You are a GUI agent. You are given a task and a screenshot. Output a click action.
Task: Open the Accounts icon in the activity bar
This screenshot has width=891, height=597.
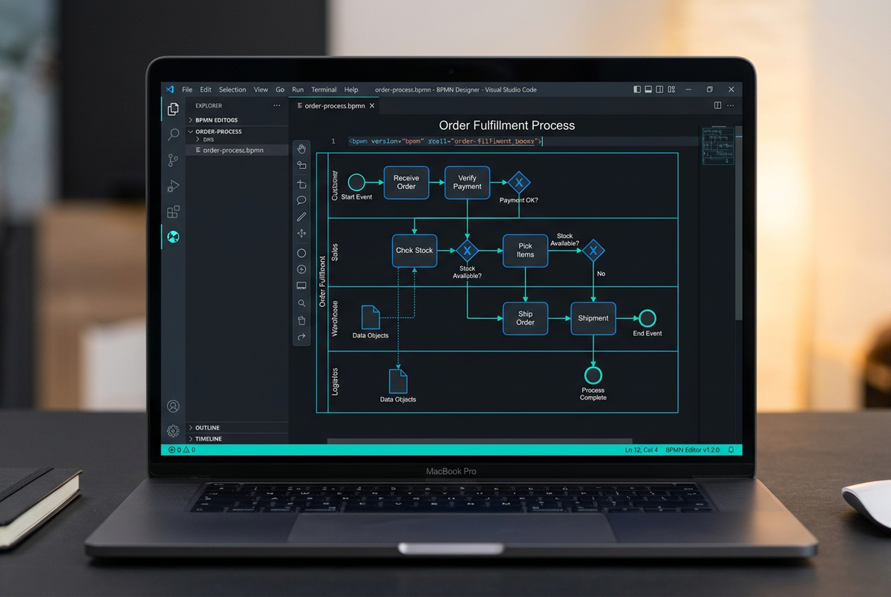[173, 406]
